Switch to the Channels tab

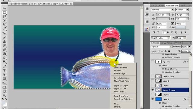click(x=166, y=43)
